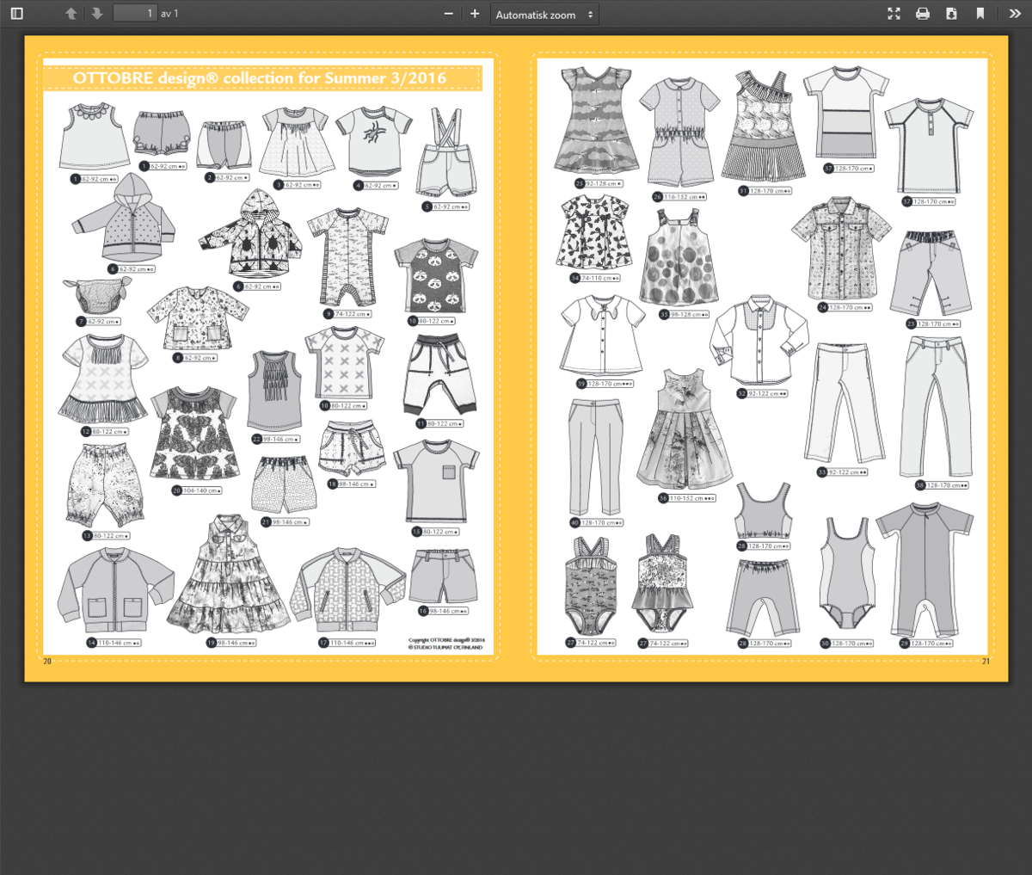
Task: Print the document
Action: click(x=923, y=14)
